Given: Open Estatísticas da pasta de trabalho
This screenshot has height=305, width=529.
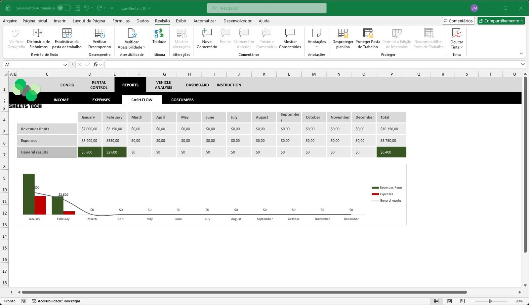Looking at the screenshot, I should 67,38.
